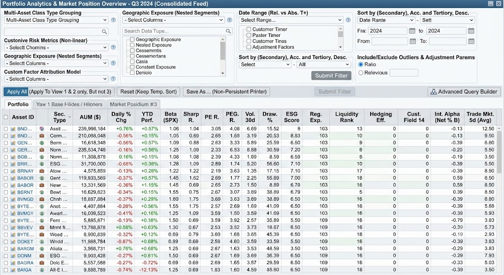The image size is (504, 275).
Task: Open the Sett dropdown
Action: pos(447,20)
